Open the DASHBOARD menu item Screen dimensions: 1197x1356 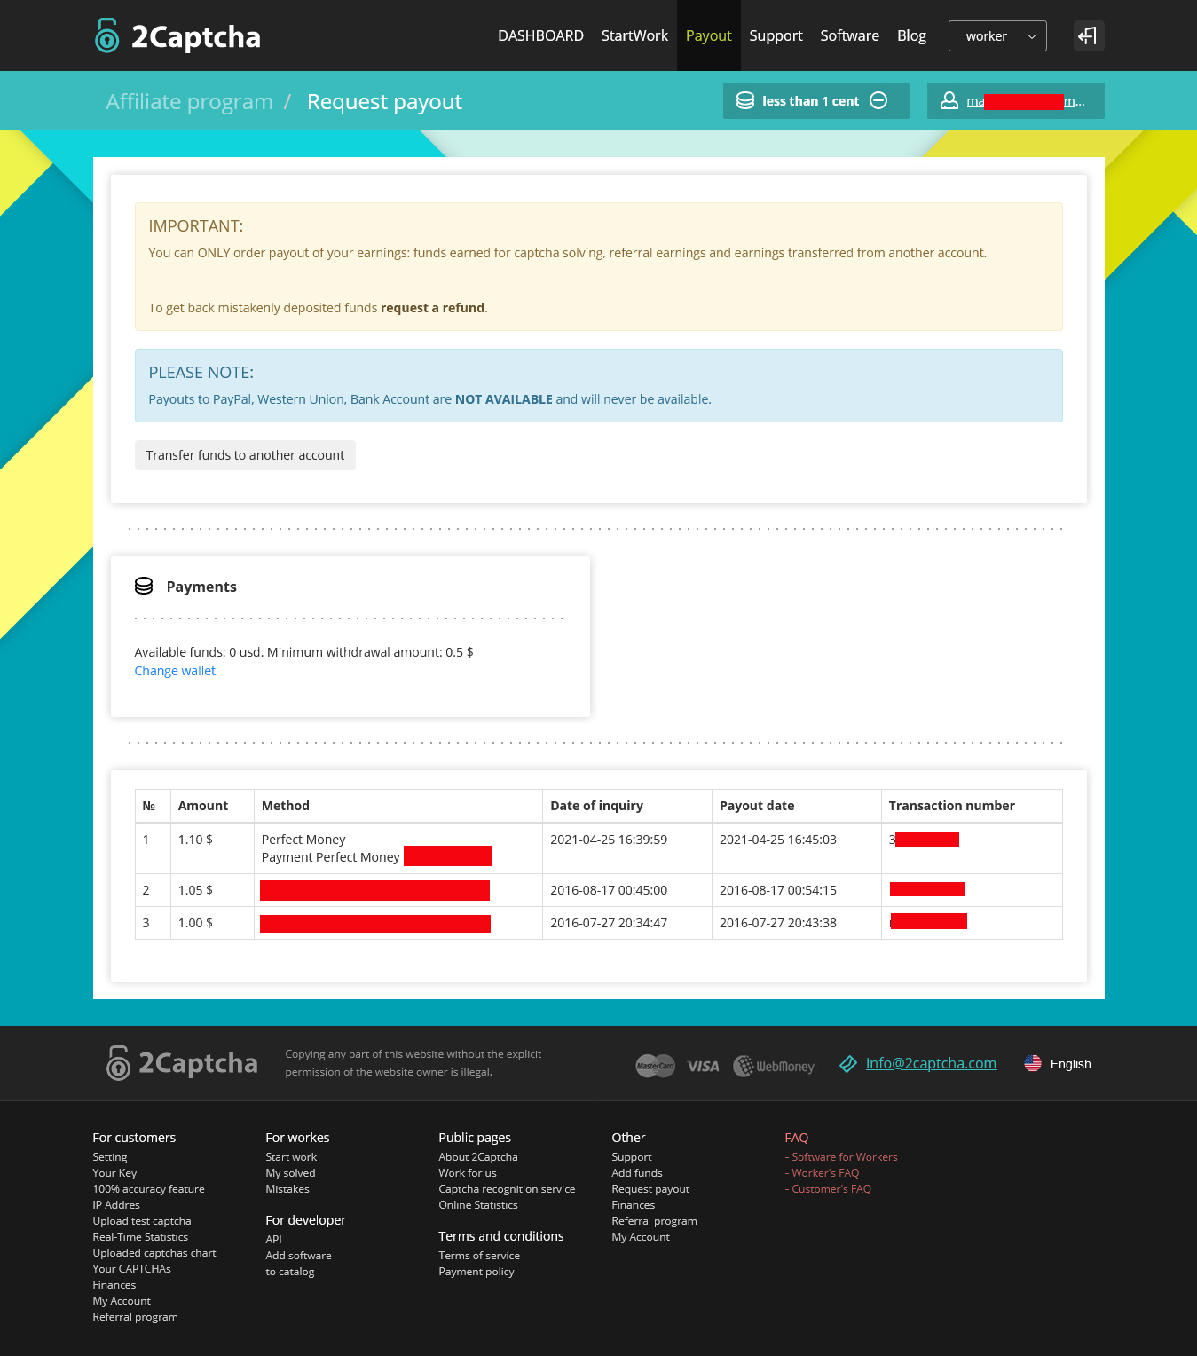click(x=540, y=35)
